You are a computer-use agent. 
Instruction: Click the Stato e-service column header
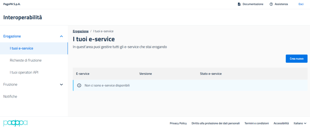211,73
